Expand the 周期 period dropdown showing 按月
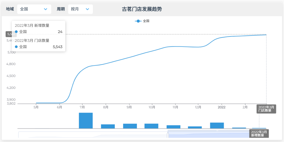This screenshot has width=284, height=142. click(x=80, y=9)
